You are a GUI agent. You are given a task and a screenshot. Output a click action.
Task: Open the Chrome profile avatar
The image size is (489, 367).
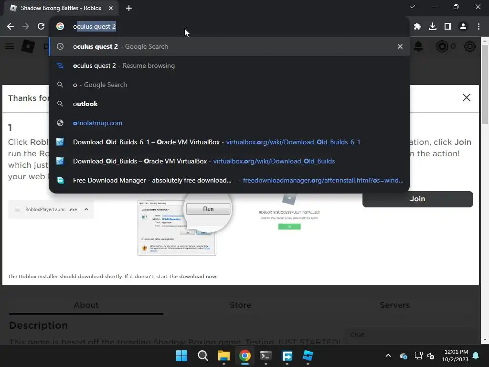tap(463, 27)
